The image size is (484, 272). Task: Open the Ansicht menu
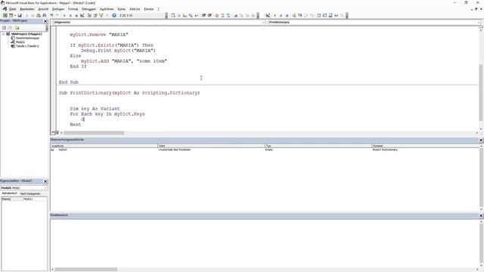tap(43, 9)
